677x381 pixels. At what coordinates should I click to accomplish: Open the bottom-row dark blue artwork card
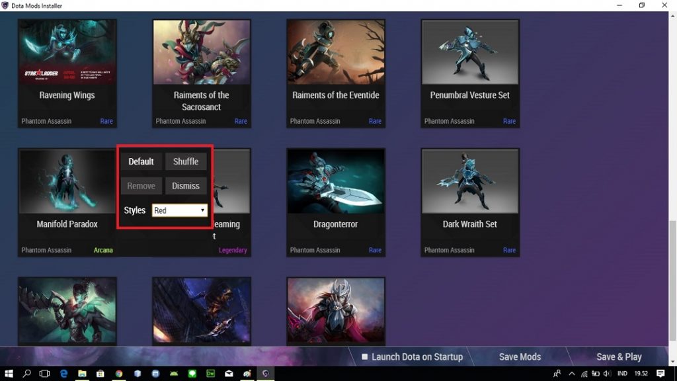coord(202,311)
